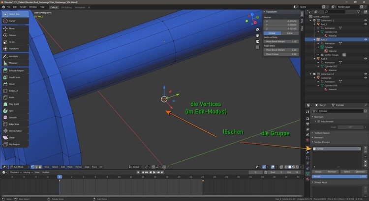Activate the Rotate tool
The height and width of the screenshot is (201, 369).
[x=12, y=35]
